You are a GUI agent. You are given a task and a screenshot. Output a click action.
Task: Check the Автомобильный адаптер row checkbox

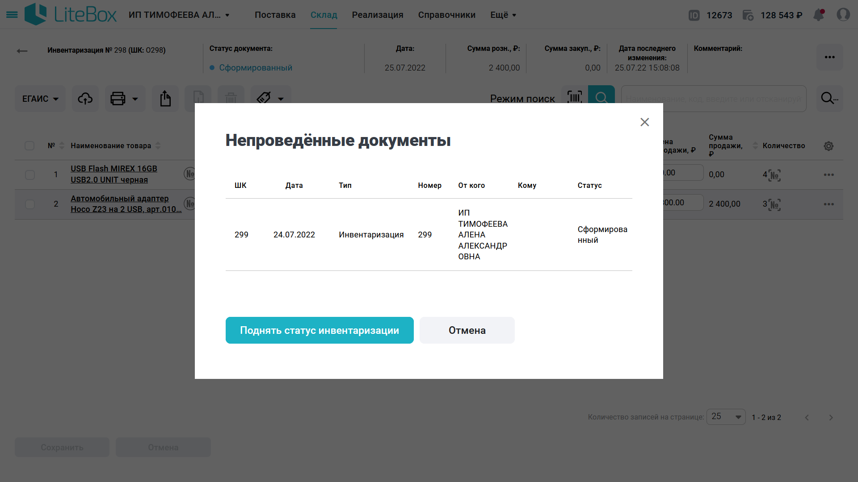[30, 204]
